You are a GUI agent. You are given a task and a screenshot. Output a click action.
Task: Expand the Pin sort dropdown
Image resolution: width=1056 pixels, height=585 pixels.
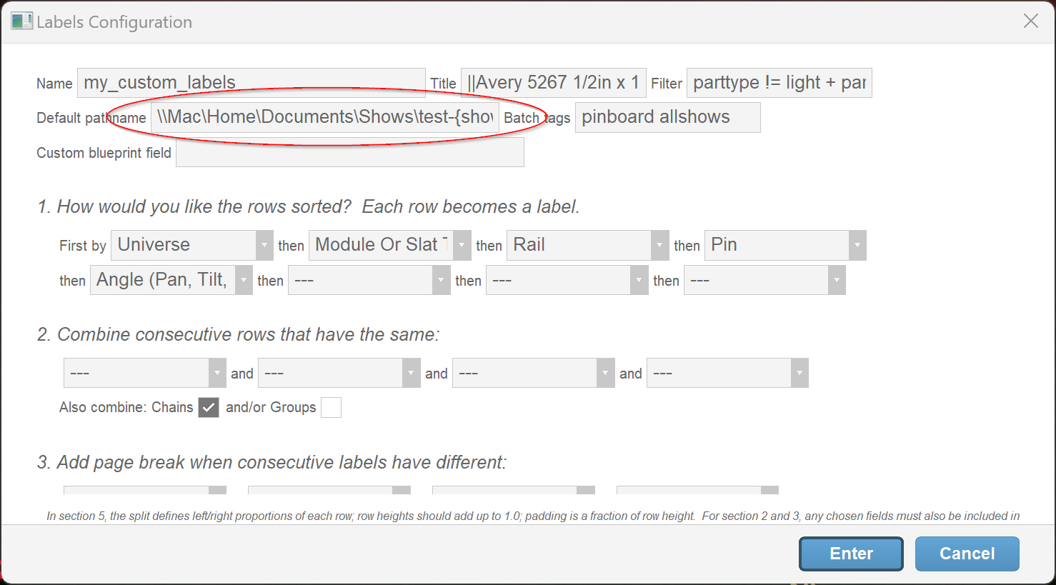pos(784,245)
